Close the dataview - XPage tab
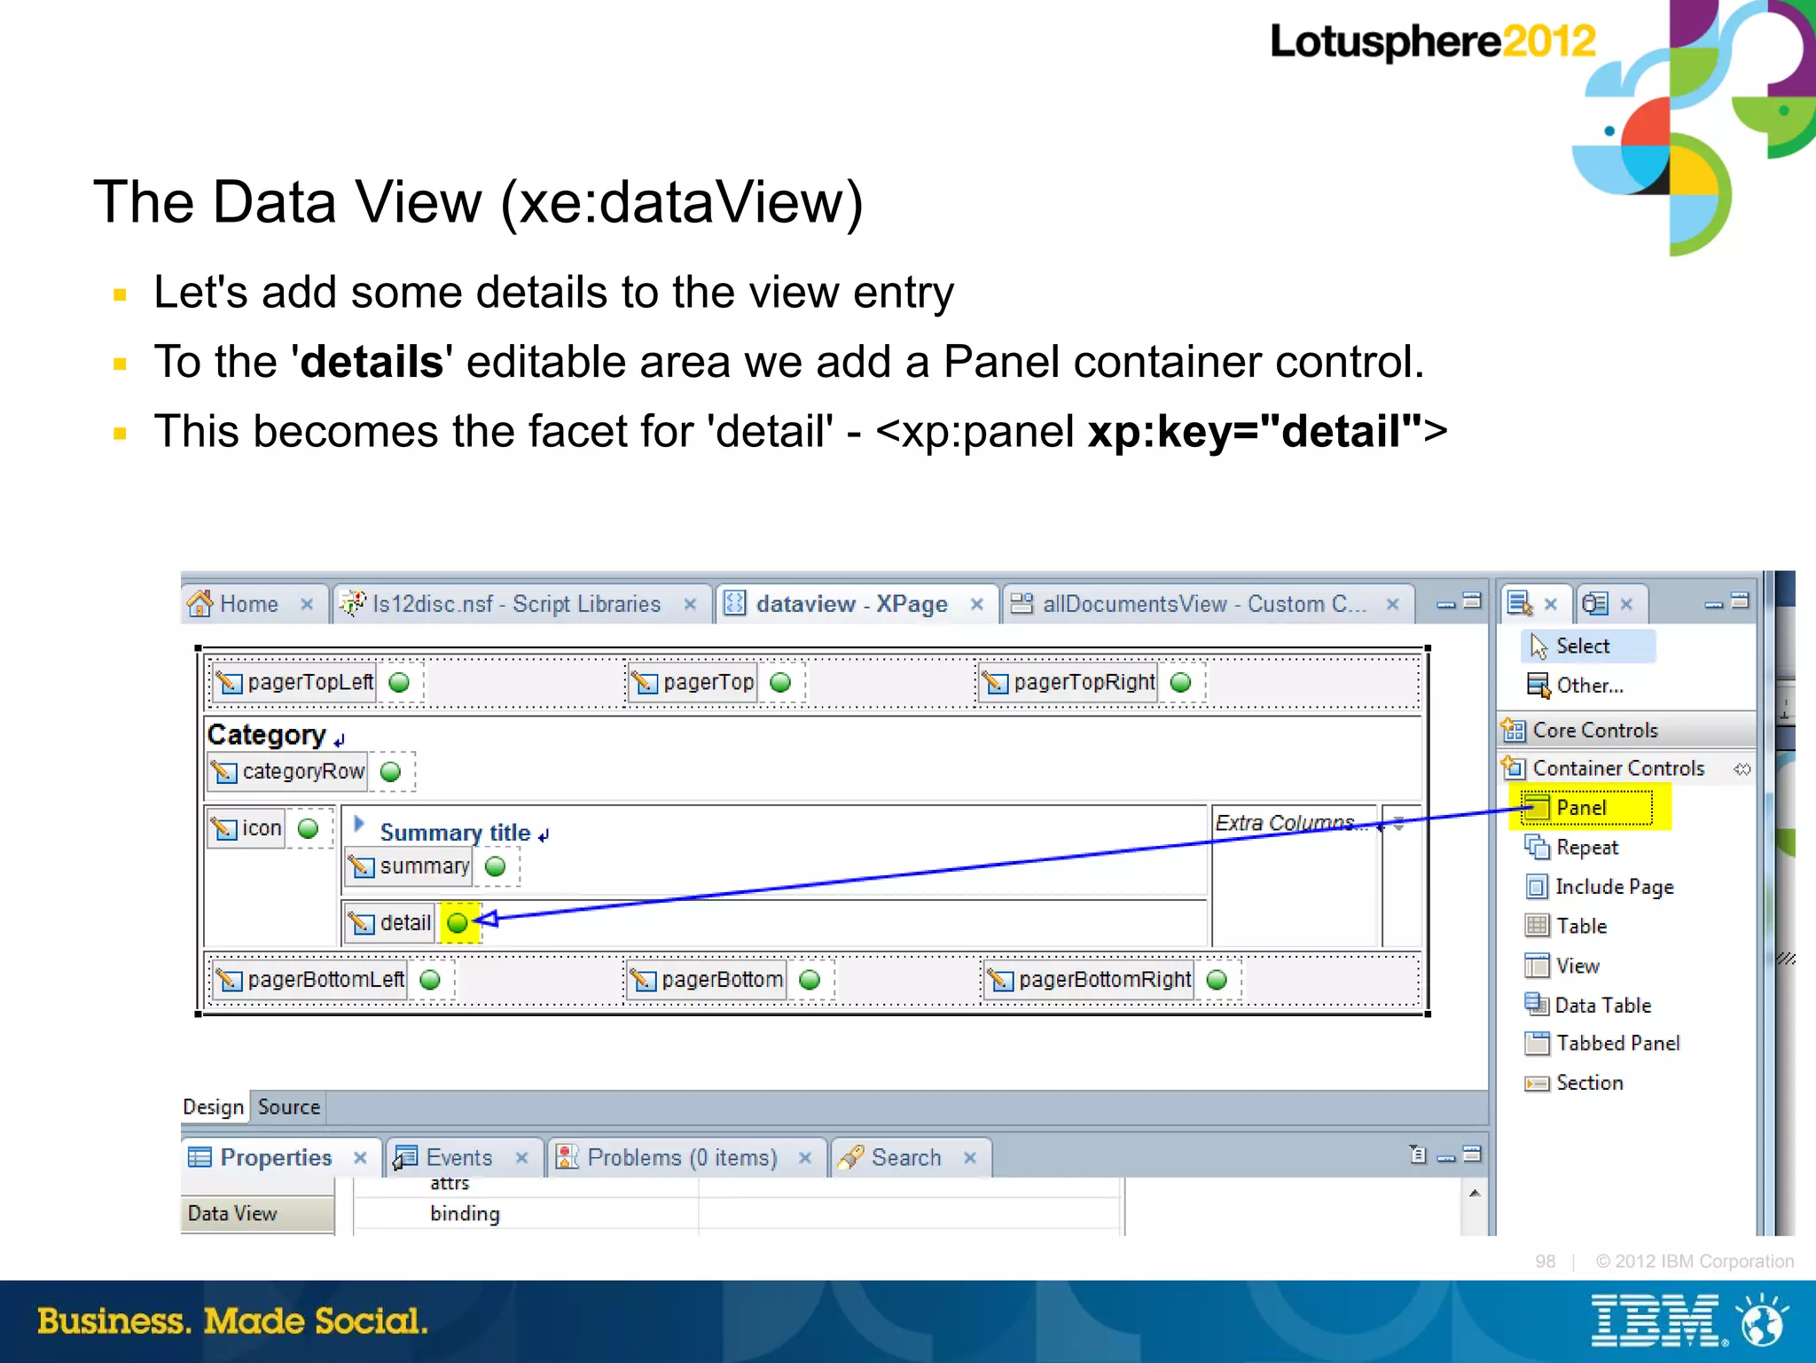The width and height of the screenshot is (1816, 1363). click(977, 605)
